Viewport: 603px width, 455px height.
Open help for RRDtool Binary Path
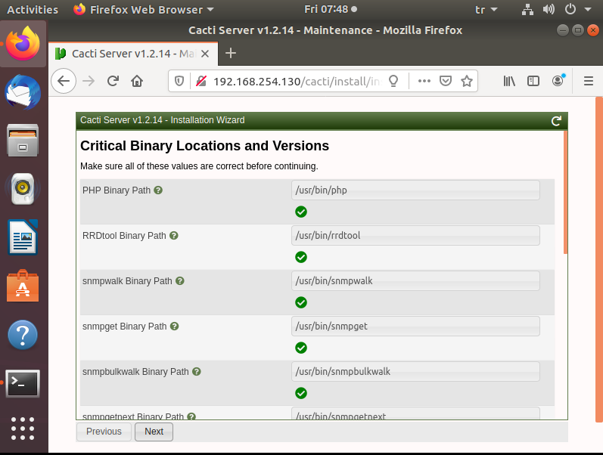(174, 236)
